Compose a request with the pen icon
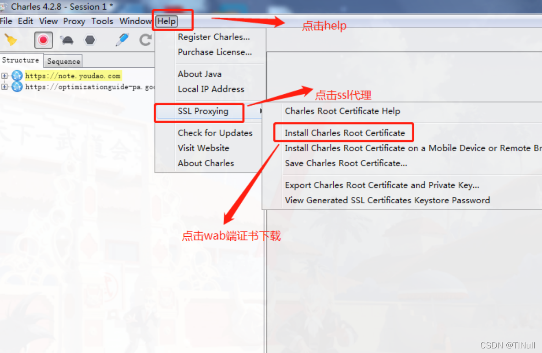This screenshot has height=353, width=542. pyautogui.click(x=122, y=40)
